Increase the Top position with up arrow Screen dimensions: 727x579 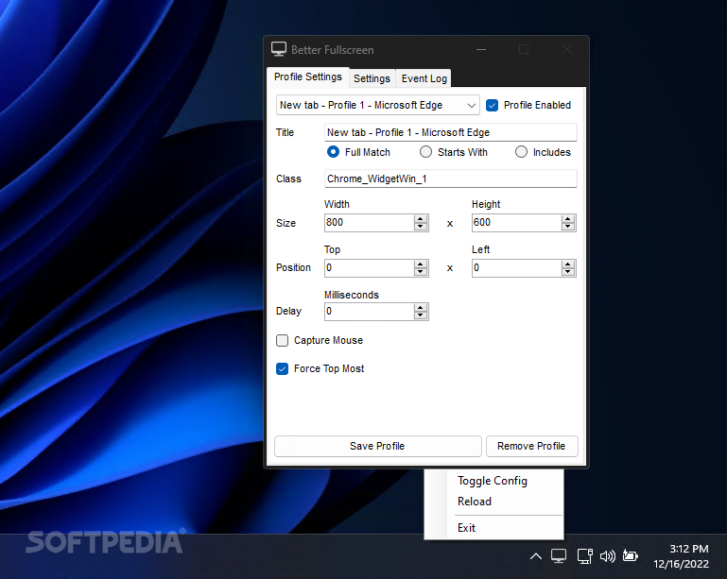[421, 264]
